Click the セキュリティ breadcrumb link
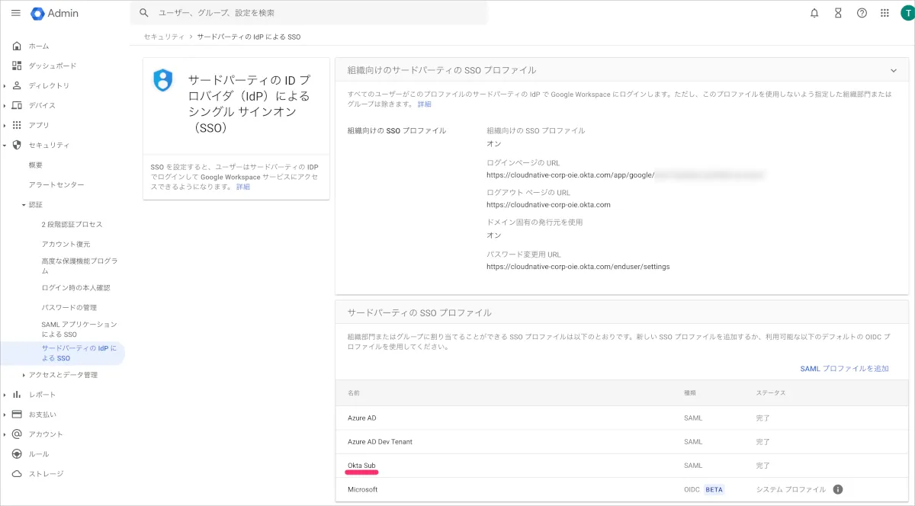The image size is (915, 506). tap(164, 37)
